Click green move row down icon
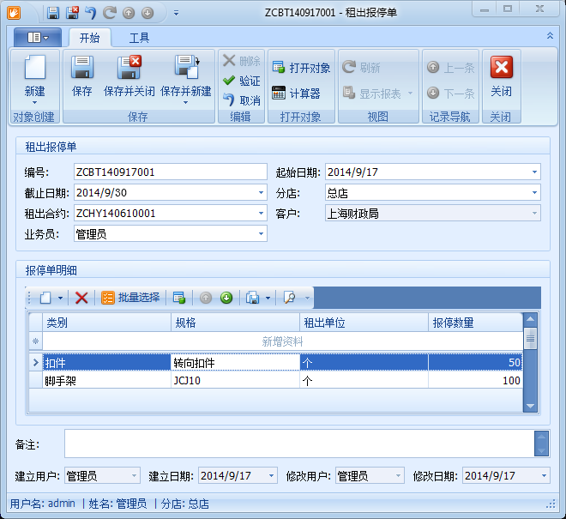 click(x=226, y=298)
